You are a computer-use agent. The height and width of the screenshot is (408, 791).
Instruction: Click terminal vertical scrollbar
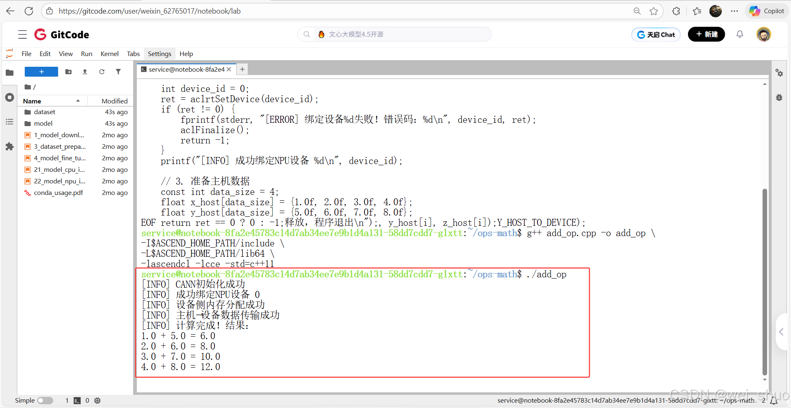click(x=765, y=282)
